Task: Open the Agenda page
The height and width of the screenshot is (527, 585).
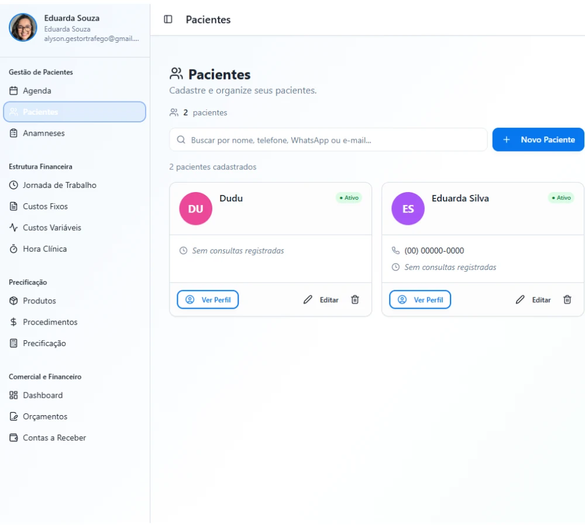Action: (x=75, y=91)
